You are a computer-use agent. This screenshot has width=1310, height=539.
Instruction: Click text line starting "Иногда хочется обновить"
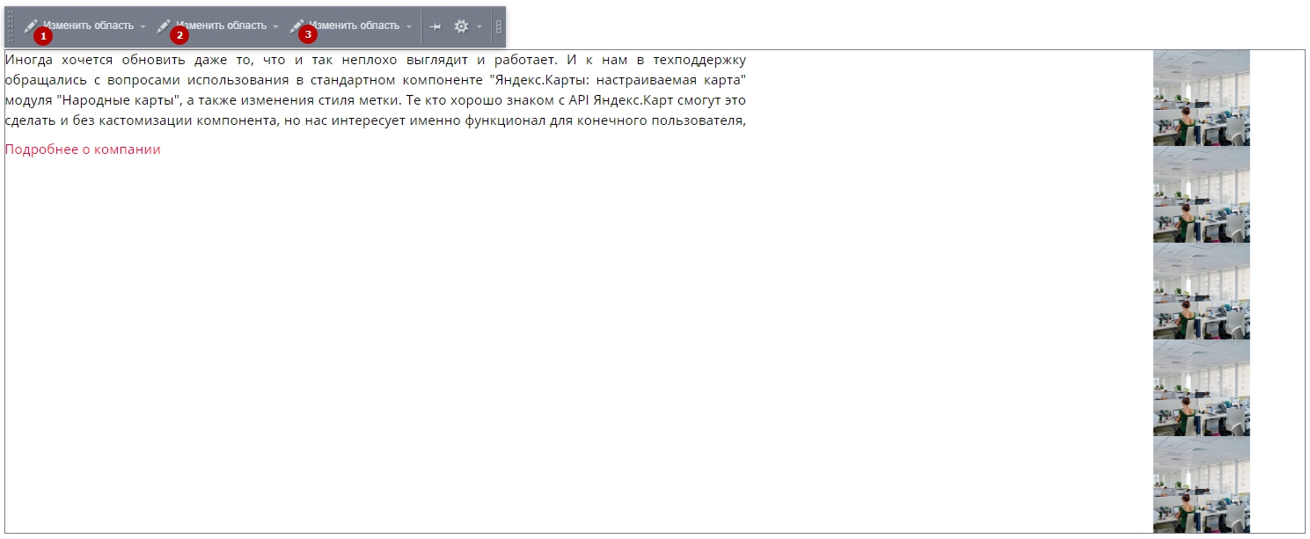376,60
